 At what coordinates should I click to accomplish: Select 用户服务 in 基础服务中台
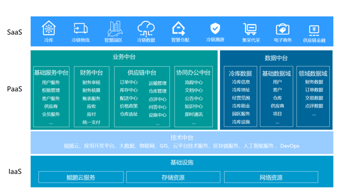[51, 82]
